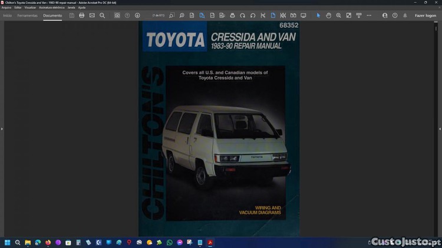Choose the arrow selection tool

(x=318, y=15)
